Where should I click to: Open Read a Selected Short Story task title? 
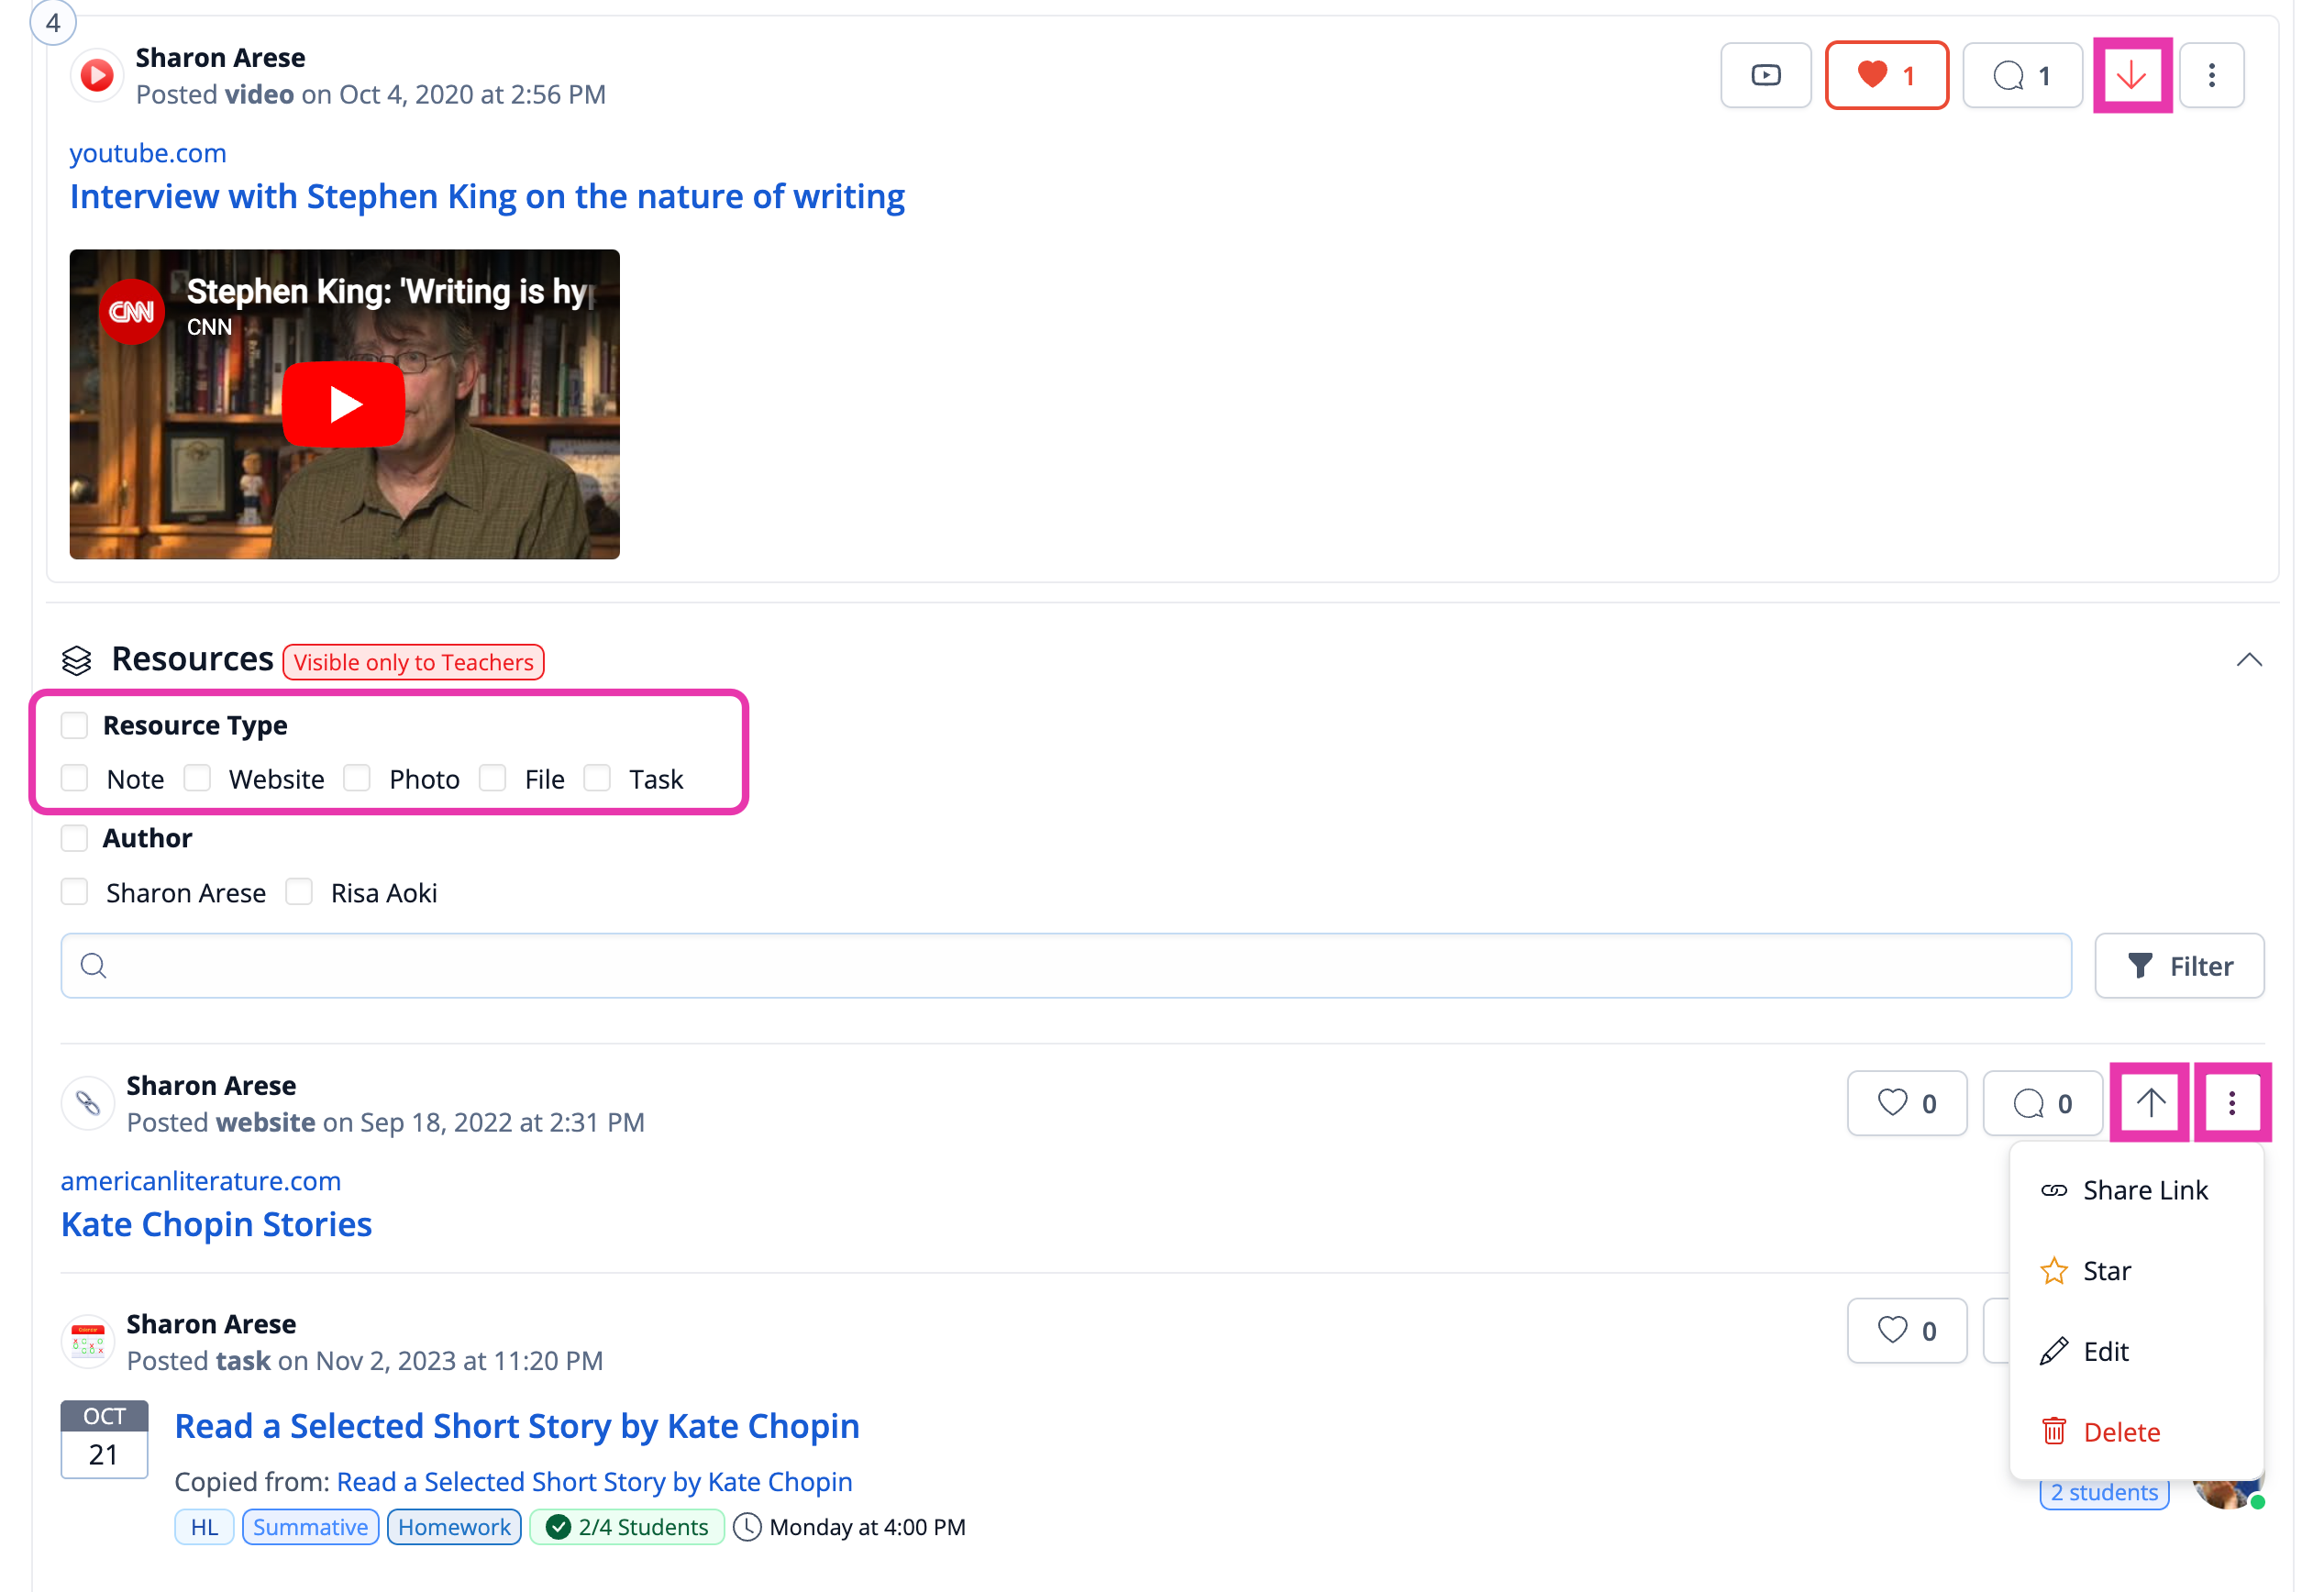pos(517,1426)
